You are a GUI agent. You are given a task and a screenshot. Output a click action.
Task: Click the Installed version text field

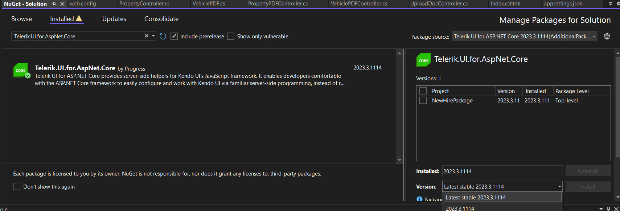[x=502, y=171]
